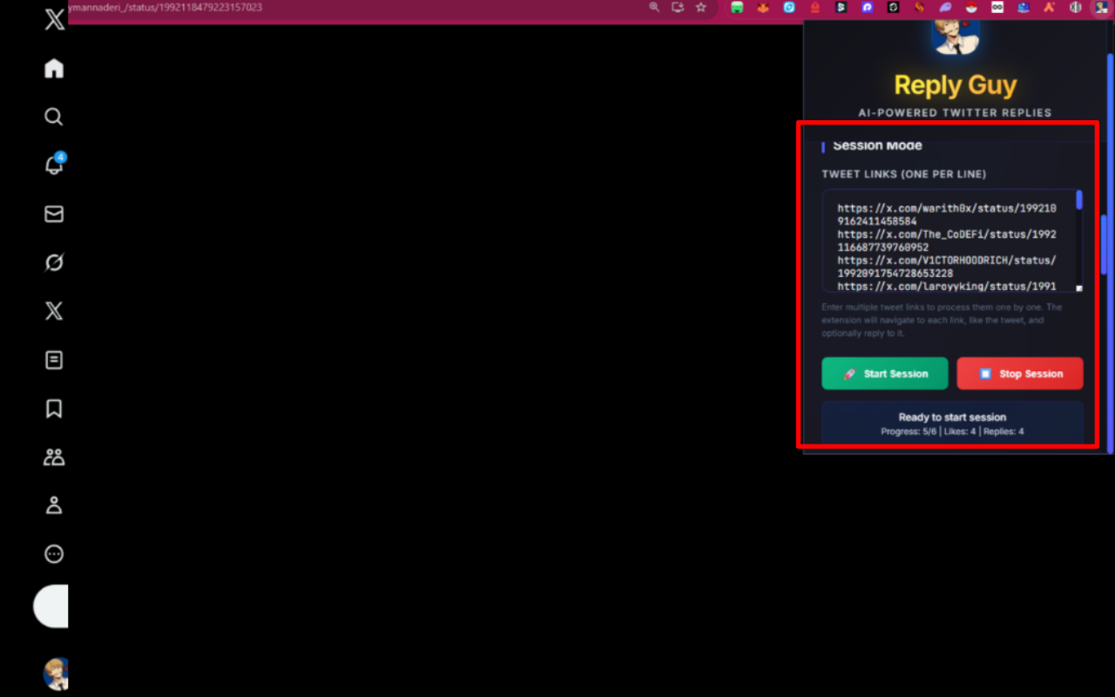Image resolution: width=1115 pixels, height=697 pixels.
Task: Click the zoom magnifier icon in address bar
Action: click(654, 7)
